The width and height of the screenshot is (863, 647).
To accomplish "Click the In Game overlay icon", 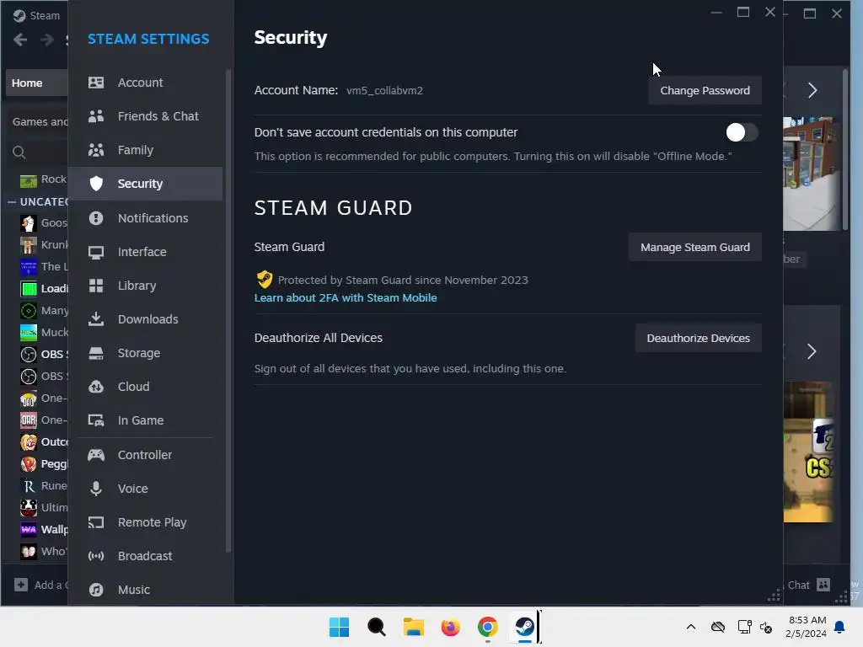I will (x=96, y=420).
